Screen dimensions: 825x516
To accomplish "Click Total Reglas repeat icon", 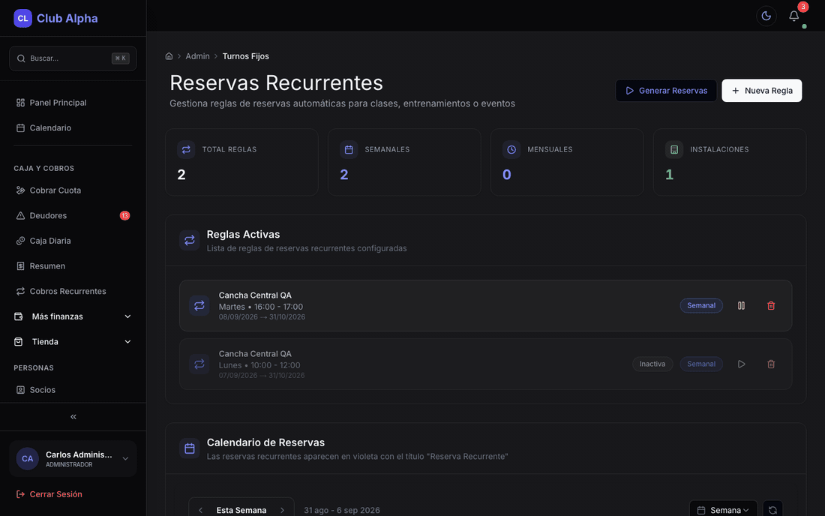I will coord(186,150).
